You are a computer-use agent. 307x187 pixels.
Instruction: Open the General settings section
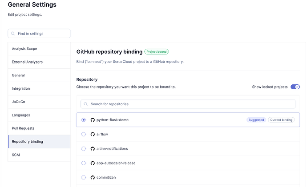click(x=39, y=75)
